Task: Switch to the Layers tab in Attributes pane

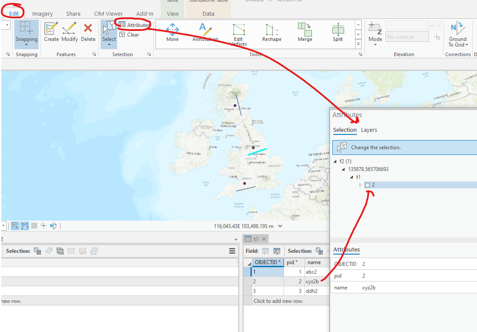Action: [x=369, y=130]
